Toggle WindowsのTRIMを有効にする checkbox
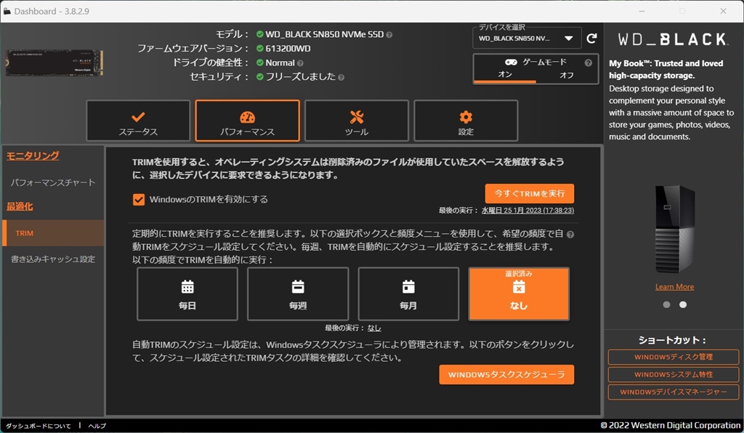The width and height of the screenshot is (744, 433). 139,199
